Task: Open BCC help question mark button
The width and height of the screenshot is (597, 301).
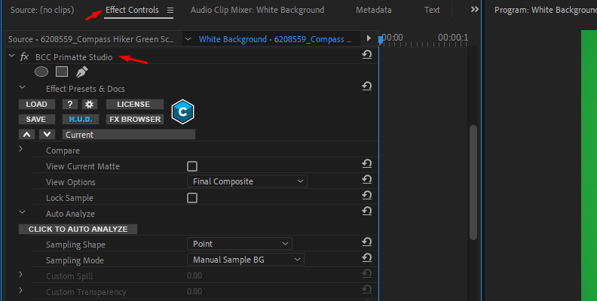Action: (70, 104)
